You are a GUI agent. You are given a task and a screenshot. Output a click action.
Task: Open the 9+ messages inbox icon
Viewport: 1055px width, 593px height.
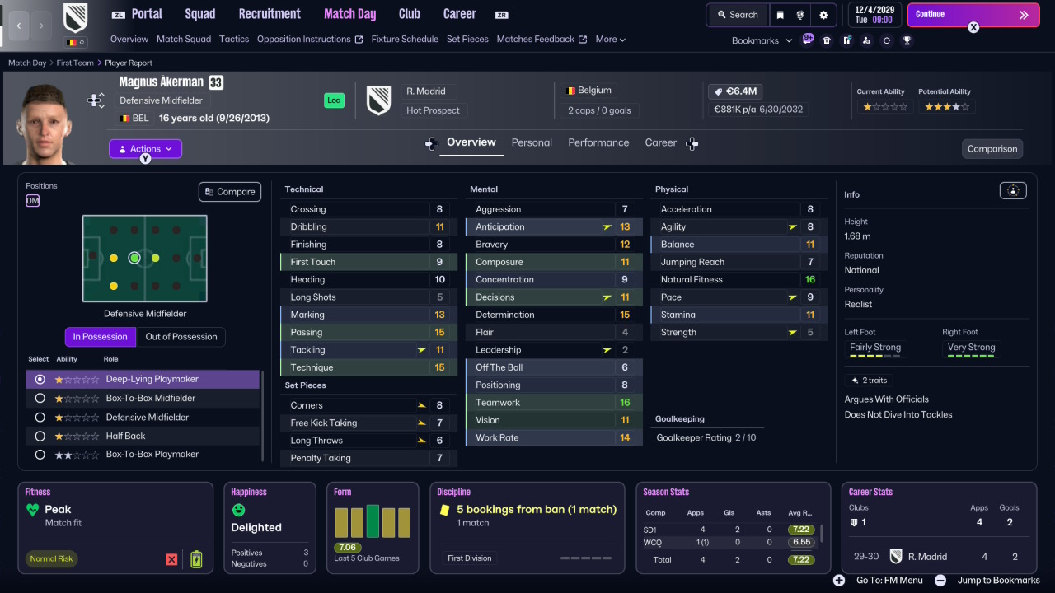(x=807, y=39)
